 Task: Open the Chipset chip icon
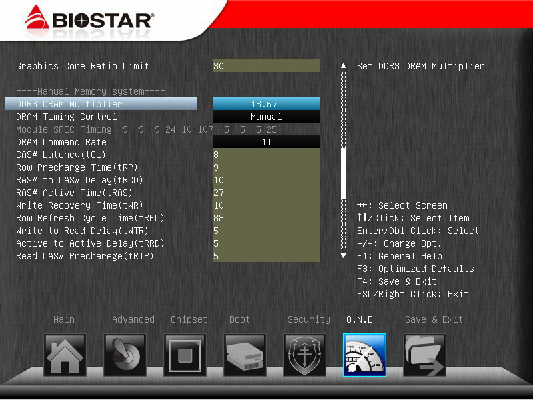click(x=185, y=355)
